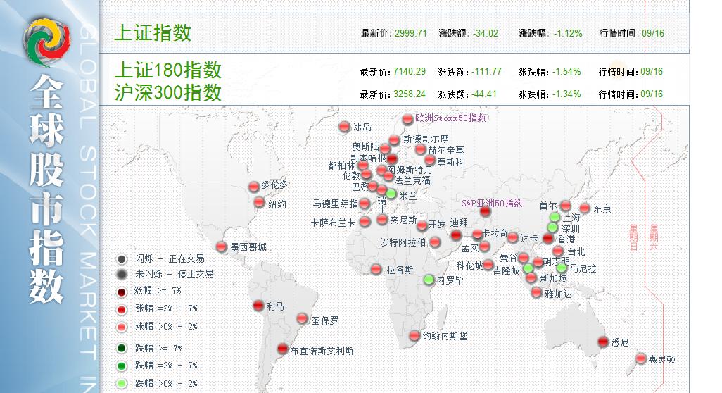Click the São Paulo (圣保罗) marker
The width and height of the screenshot is (722, 393).
pos(303,318)
